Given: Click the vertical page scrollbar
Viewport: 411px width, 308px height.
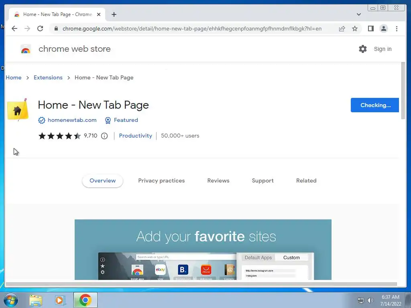Looking at the screenshot, I should point(403,91).
